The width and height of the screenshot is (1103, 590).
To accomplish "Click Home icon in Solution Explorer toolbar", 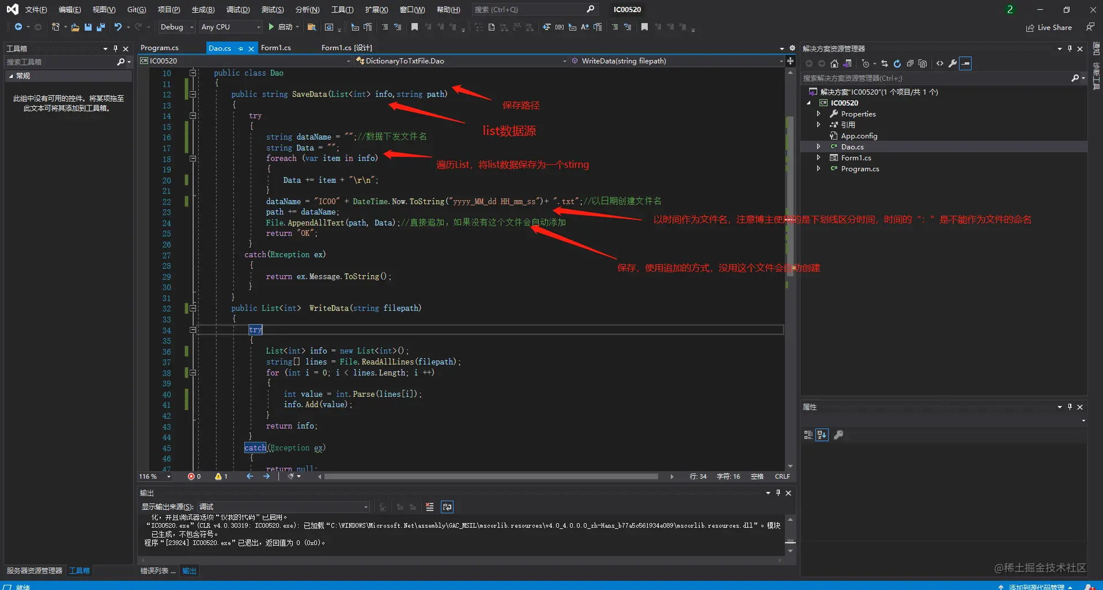I will pyautogui.click(x=834, y=63).
